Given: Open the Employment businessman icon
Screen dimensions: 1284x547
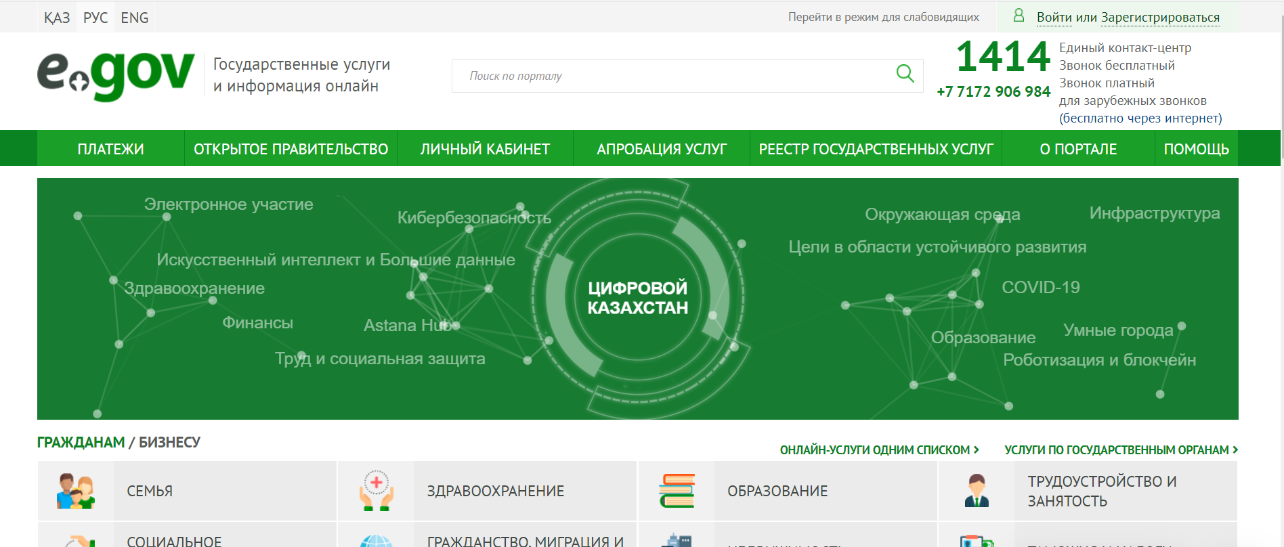Looking at the screenshot, I should coord(977,491).
